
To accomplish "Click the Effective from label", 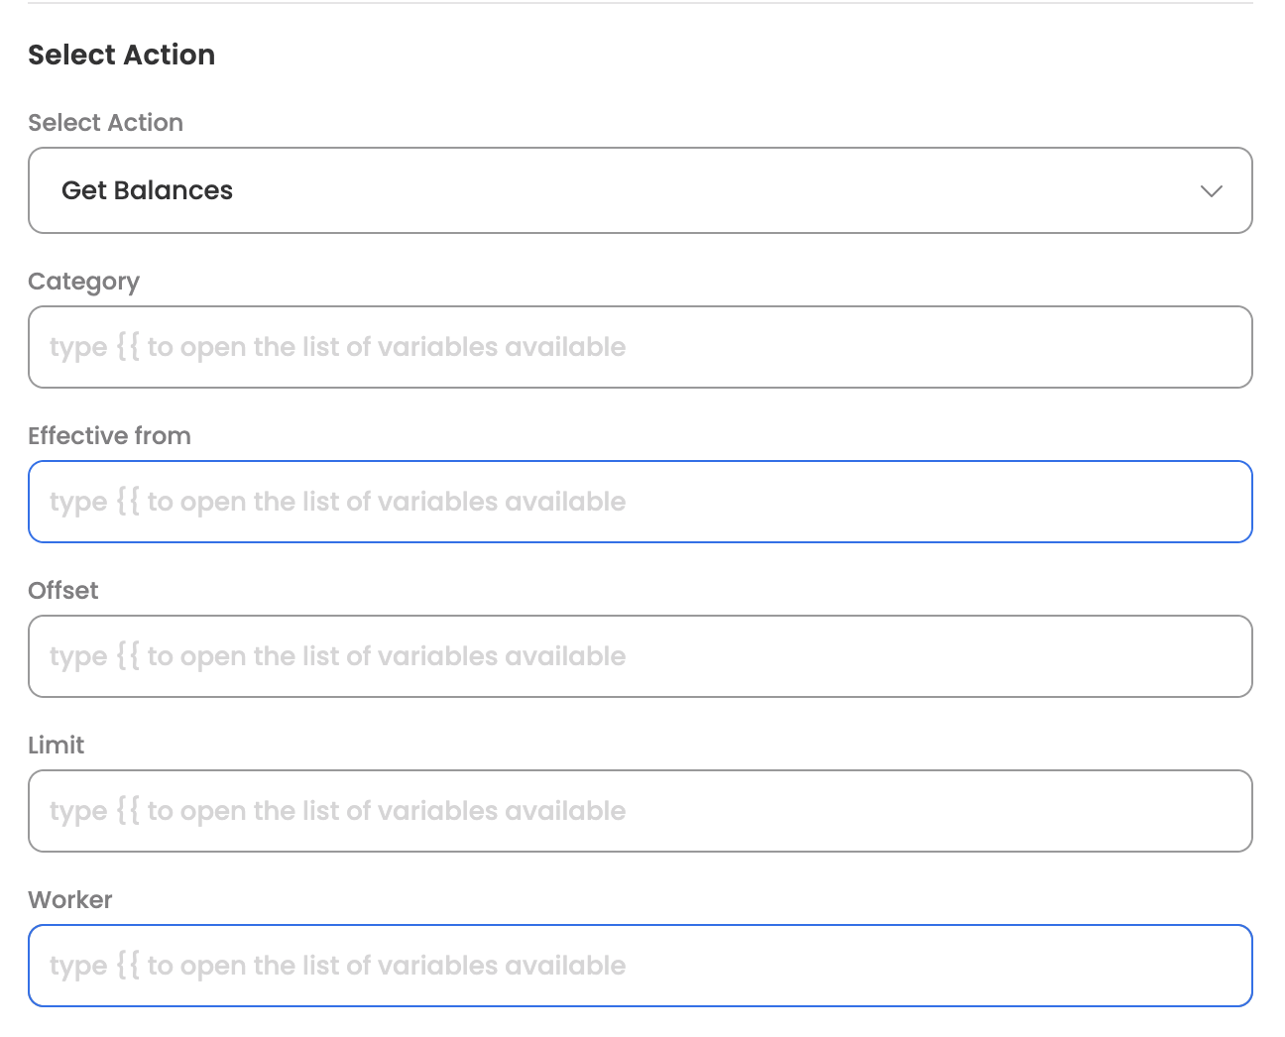I will point(109,436).
